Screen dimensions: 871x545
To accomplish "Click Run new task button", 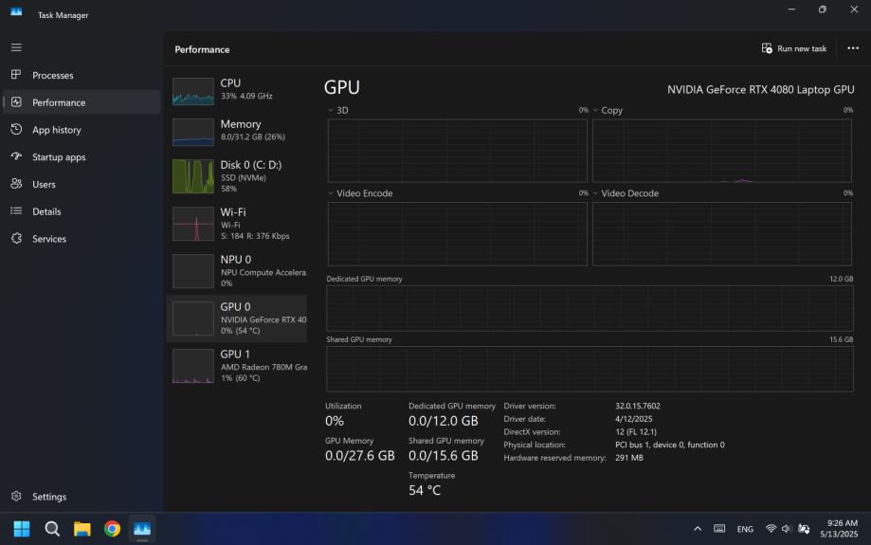I will click(794, 48).
